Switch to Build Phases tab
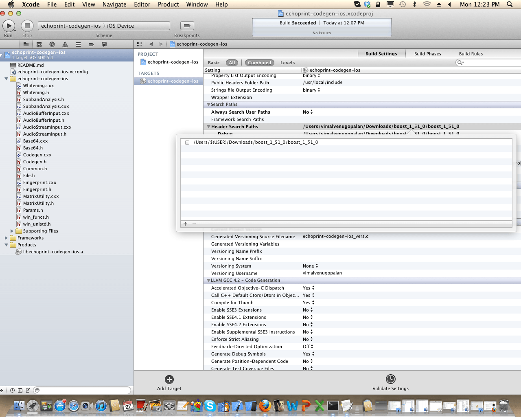The height and width of the screenshot is (417, 521). (x=427, y=54)
